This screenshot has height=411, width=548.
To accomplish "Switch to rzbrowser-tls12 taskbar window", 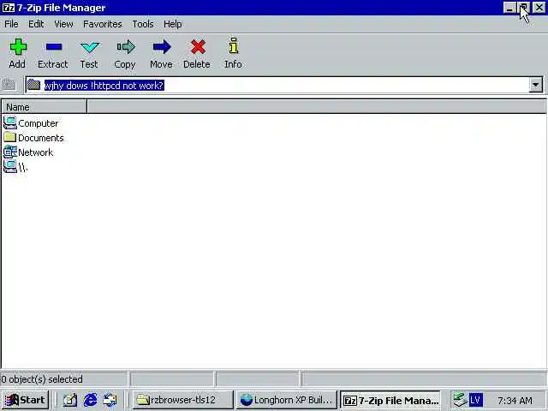I will click(x=182, y=400).
